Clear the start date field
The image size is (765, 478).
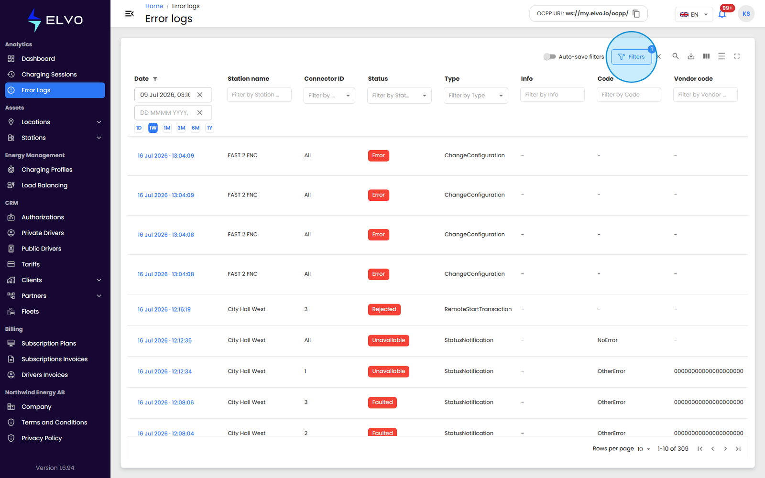click(200, 95)
